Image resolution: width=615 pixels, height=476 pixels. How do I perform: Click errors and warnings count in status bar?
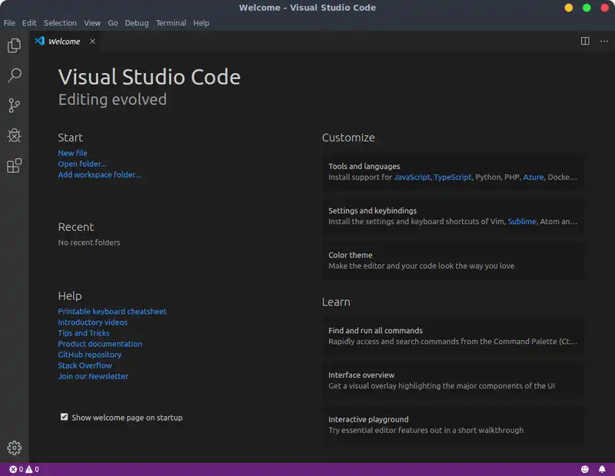coord(24,469)
